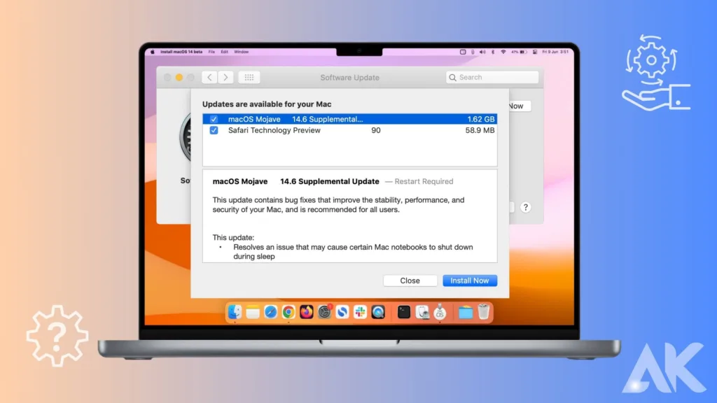The height and width of the screenshot is (403, 717).
Task: Click the version 90 value
Action: point(376,130)
